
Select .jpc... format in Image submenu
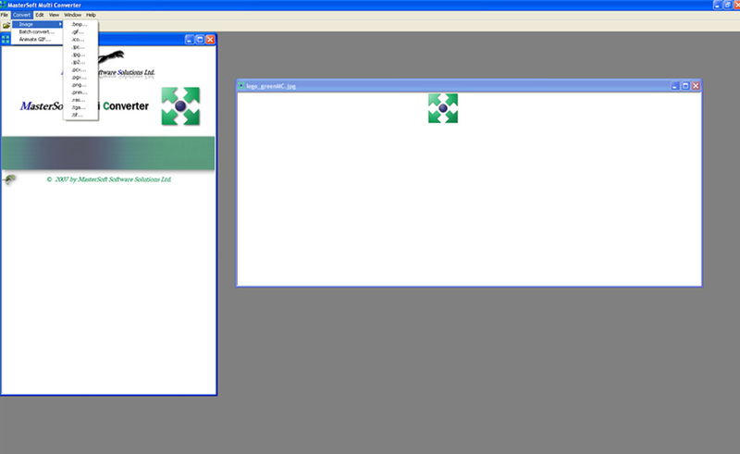80,47
